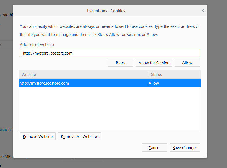Click the Allow button beside Allow for Session
Image resolution: width=227 pixels, height=168 pixels.
tap(187, 63)
